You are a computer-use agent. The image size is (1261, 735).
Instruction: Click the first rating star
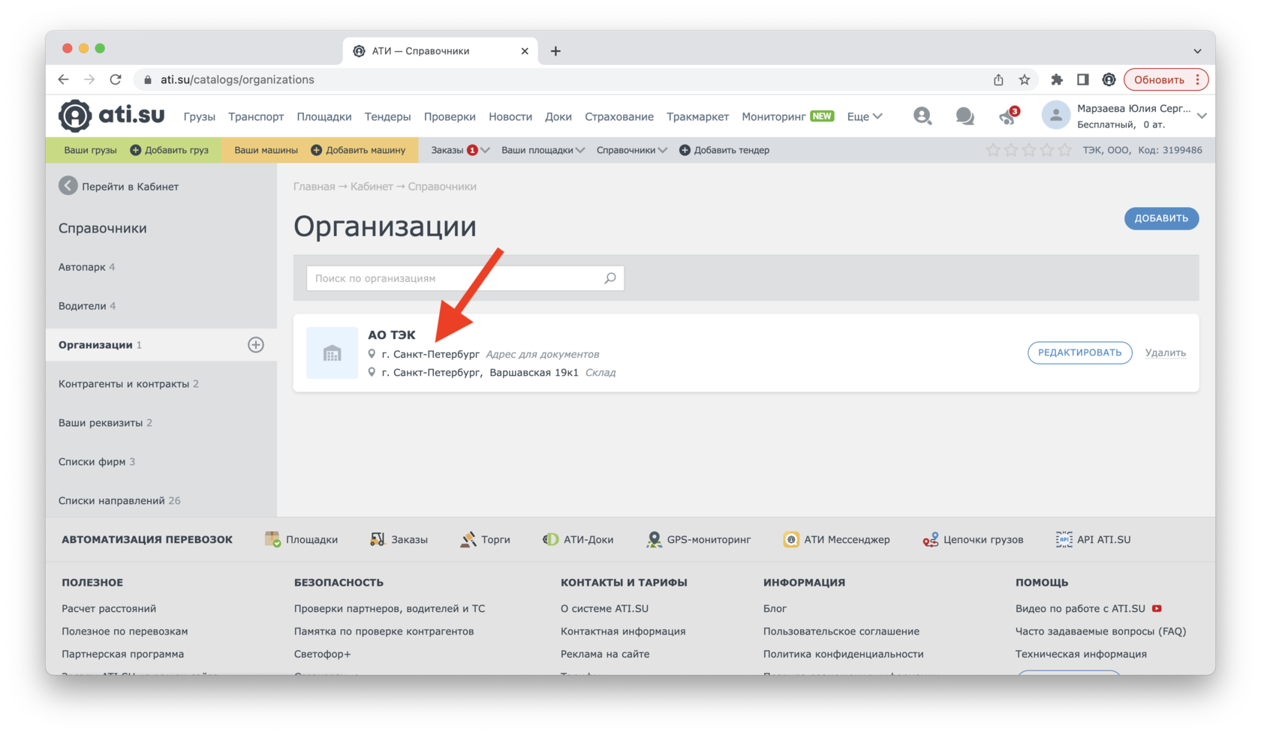pos(993,150)
